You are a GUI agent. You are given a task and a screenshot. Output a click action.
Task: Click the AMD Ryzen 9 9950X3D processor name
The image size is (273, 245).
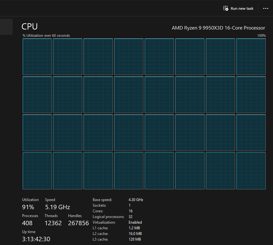pos(218,28)
